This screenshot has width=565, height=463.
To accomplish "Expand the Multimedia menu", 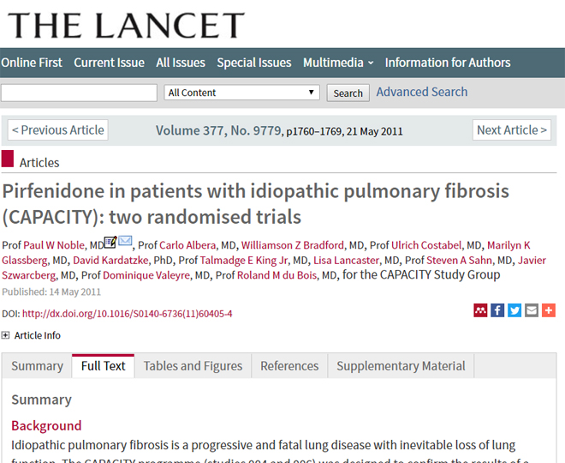I will [x=338, y=63].
